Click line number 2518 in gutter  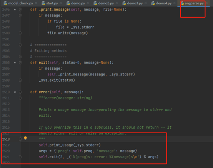coord(6,139)
